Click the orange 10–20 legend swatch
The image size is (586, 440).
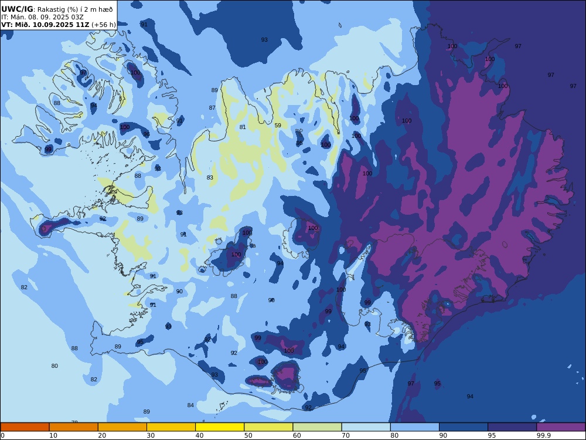[74, 427]
